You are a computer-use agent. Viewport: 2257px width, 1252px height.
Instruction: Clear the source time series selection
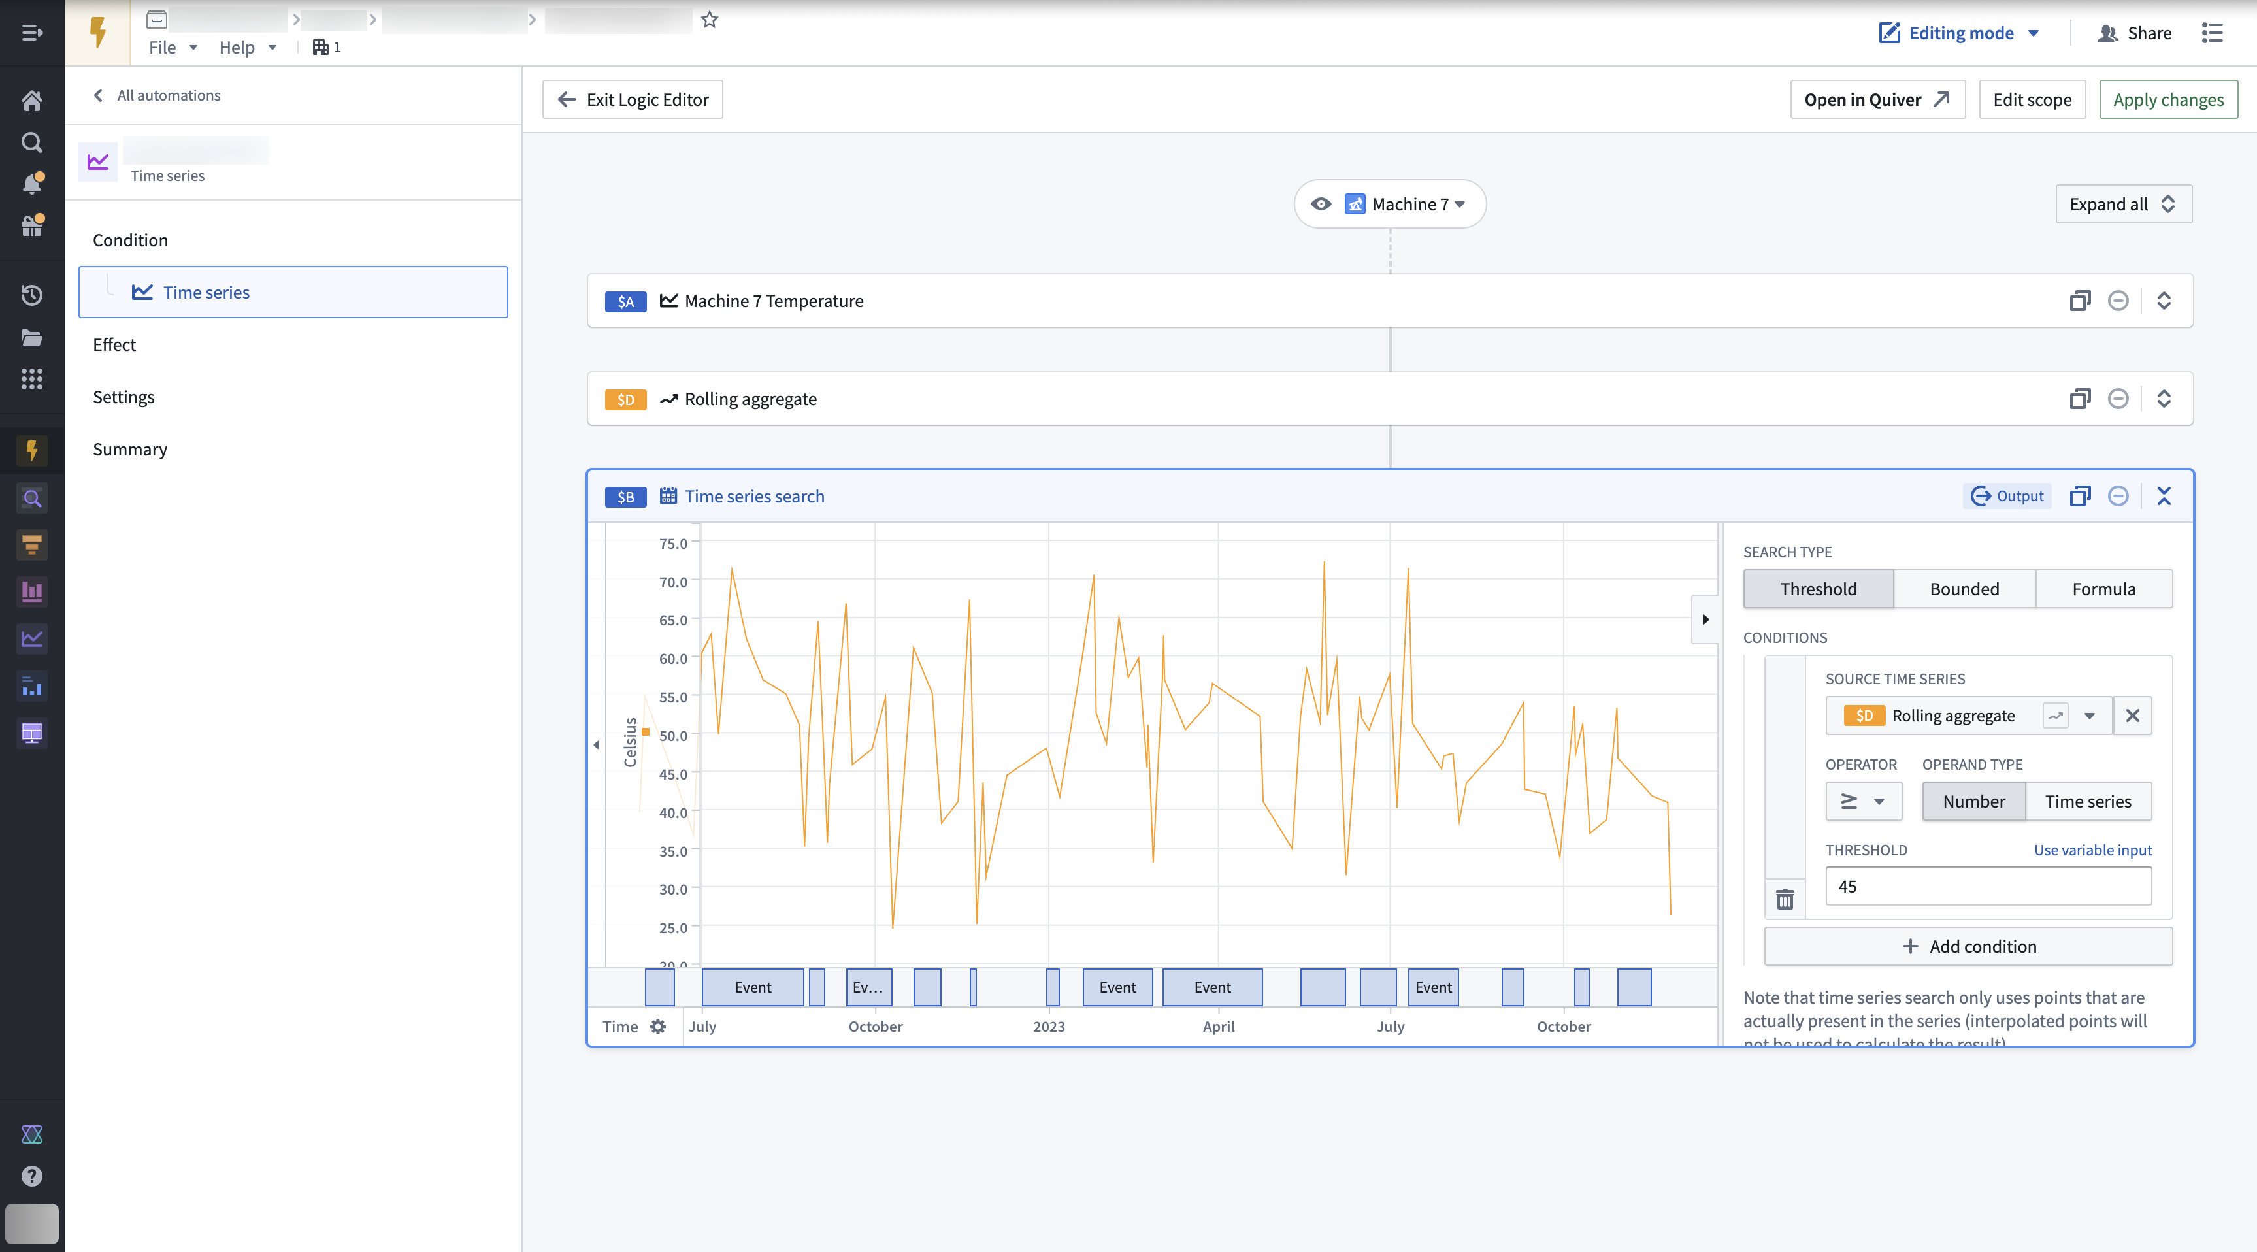coord(2133,716)
